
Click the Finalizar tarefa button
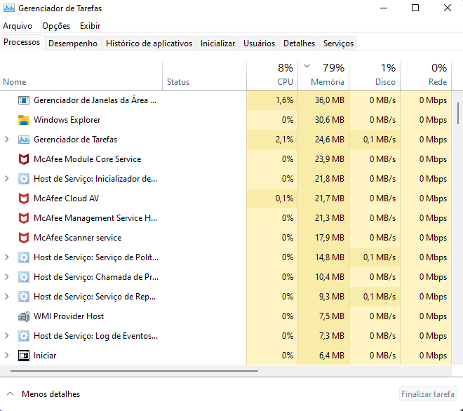point(428,394)
